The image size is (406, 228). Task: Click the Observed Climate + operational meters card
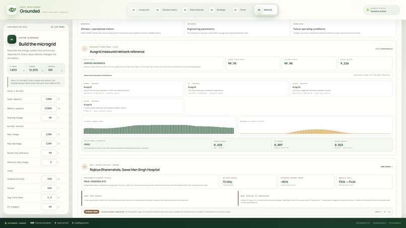(x=131, y=29)
